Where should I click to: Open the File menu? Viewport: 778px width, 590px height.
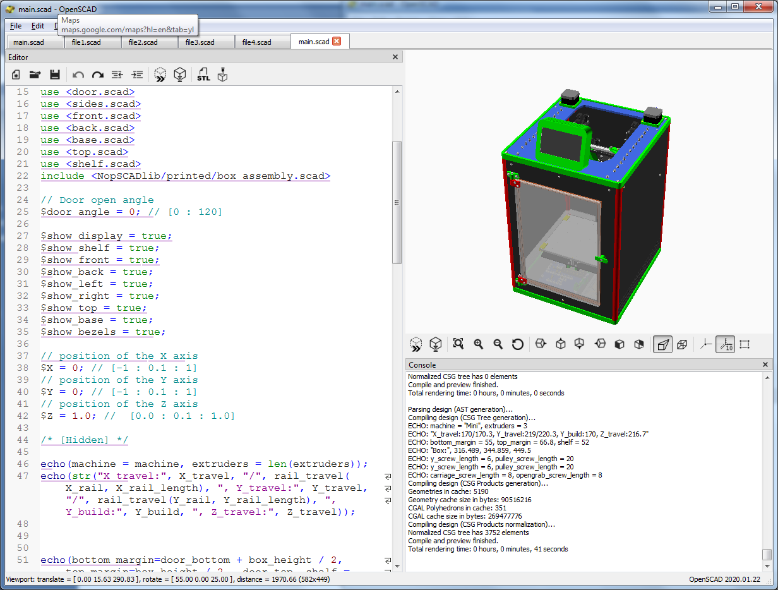coord(16,26)
